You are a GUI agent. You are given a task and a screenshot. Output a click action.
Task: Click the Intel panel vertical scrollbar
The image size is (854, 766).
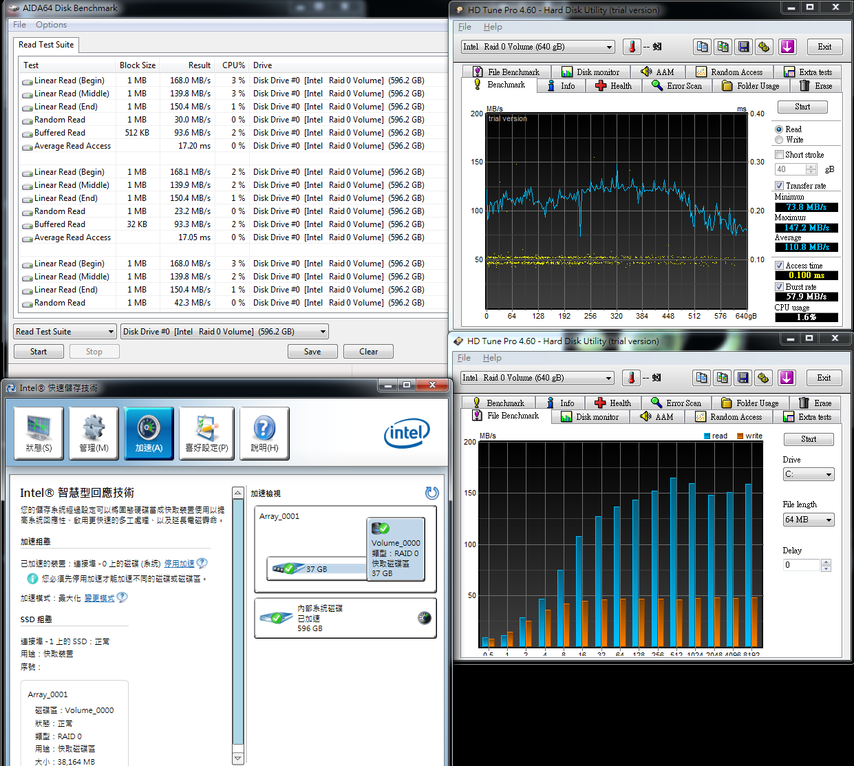(x=238, y=626)
